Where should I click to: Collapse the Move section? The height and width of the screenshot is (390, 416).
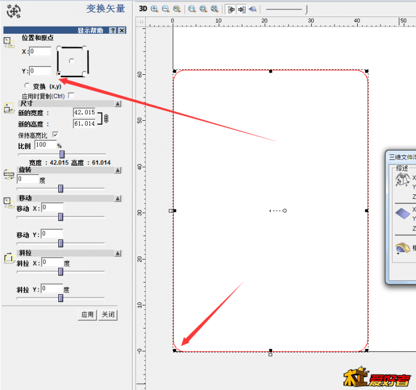click(x=118, y=198)
